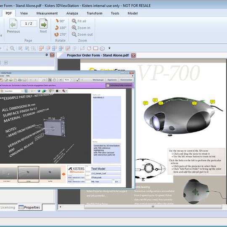Screen dimensions: 227x227
Task: Switch to the Licensing panel tab
Action: (8, 207)
